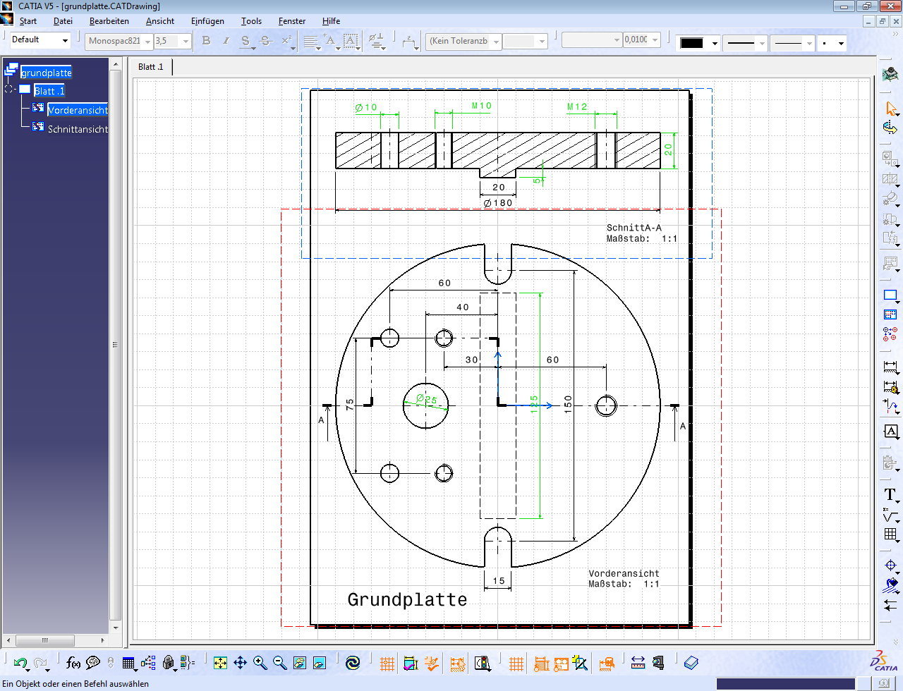Toggle bold text formatting

[x=205, y=40]
